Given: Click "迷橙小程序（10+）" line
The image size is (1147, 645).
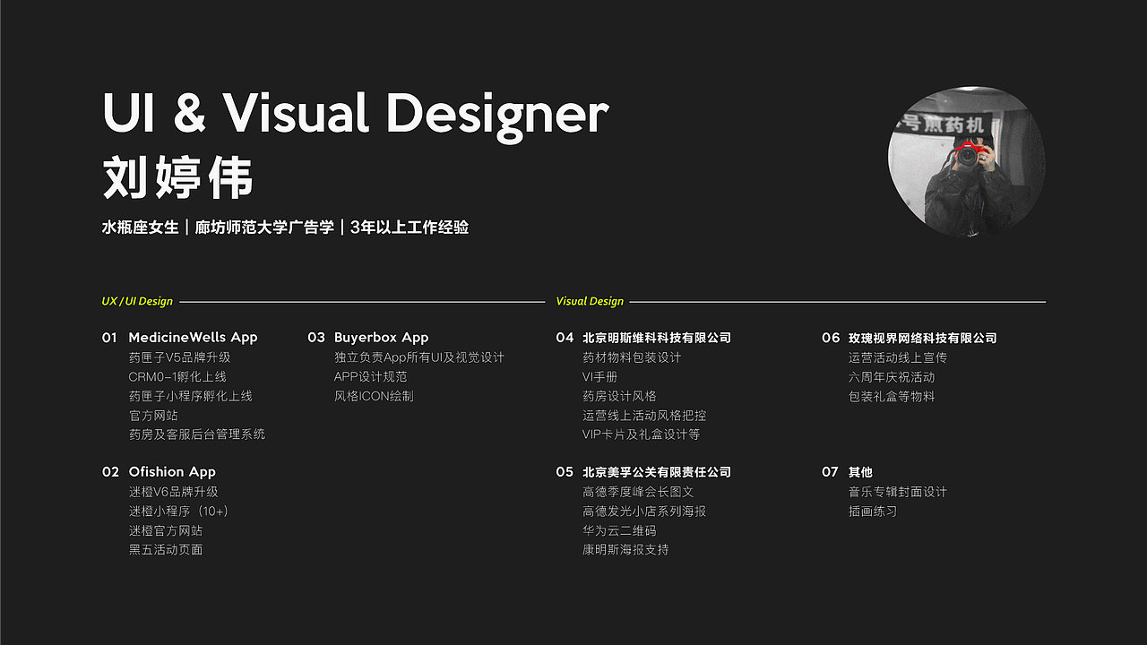Looking at the screenshot, I should point(178,512).
